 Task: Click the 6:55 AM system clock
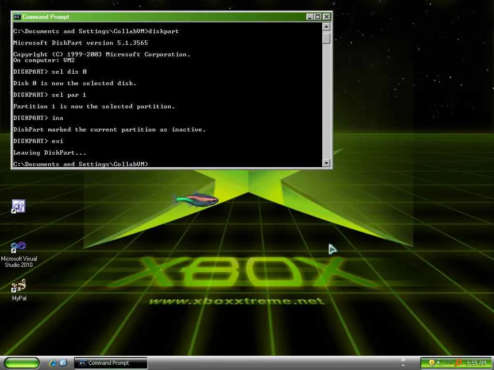tap(476, 363)
